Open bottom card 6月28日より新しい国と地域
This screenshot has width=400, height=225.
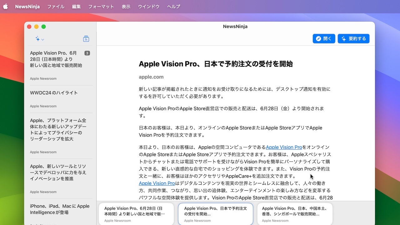(136, 214)
